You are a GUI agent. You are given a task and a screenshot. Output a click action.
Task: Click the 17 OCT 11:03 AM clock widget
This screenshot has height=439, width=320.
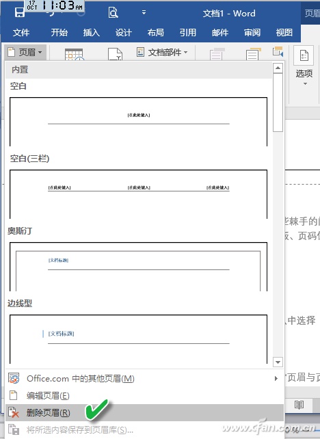pyautogui.click(x=55, y=6)
